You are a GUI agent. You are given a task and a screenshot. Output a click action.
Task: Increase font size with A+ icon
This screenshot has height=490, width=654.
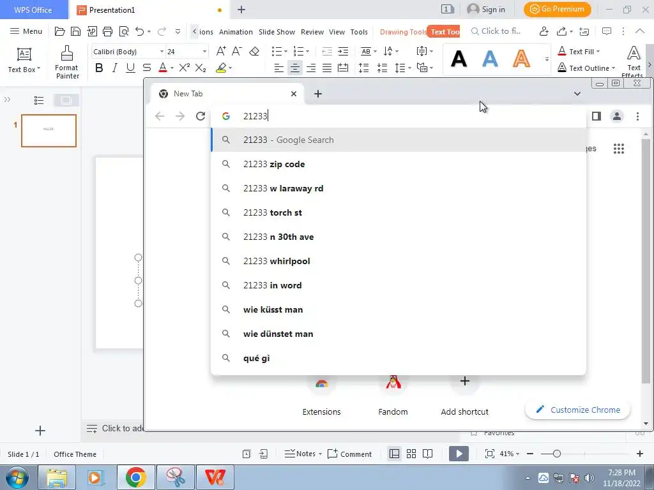(x=221, y=51)
